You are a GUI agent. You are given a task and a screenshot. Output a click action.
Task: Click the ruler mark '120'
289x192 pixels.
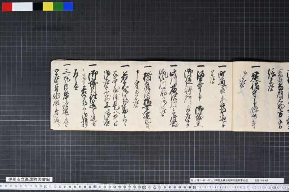click(x=243, y=187)
